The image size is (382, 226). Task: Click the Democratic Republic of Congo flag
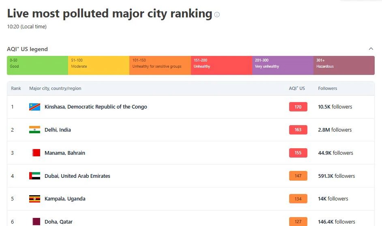(34, 107)
